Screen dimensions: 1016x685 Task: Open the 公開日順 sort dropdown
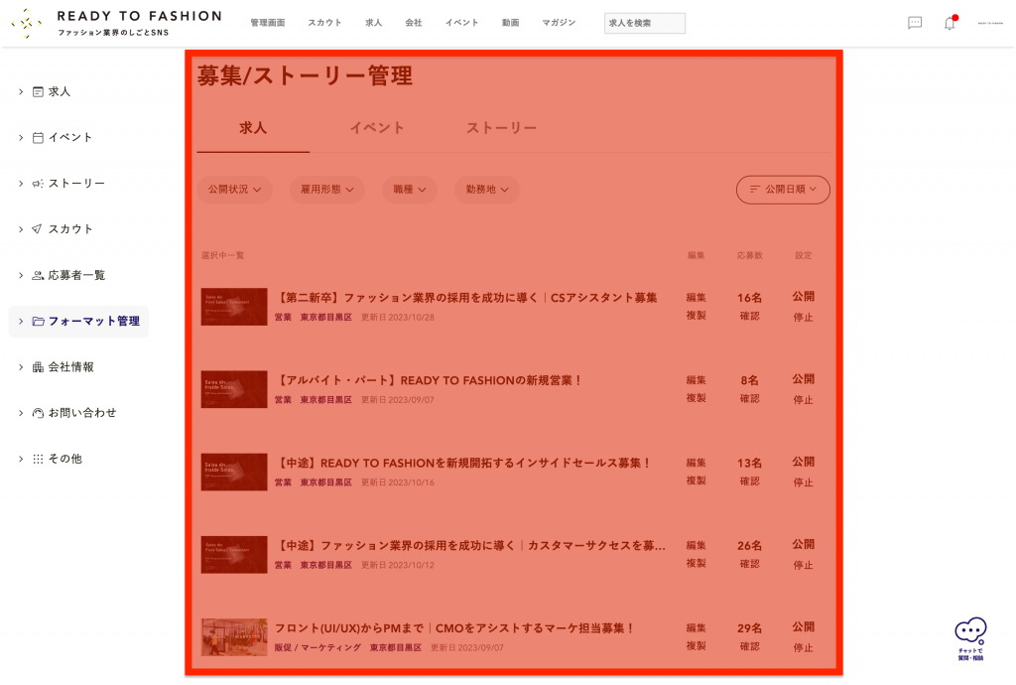coord(783,190)
